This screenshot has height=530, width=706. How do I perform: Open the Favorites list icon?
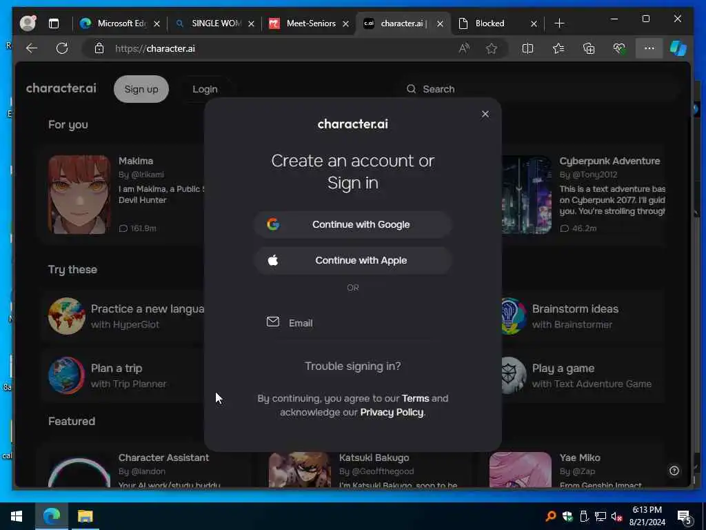[558, 48]
